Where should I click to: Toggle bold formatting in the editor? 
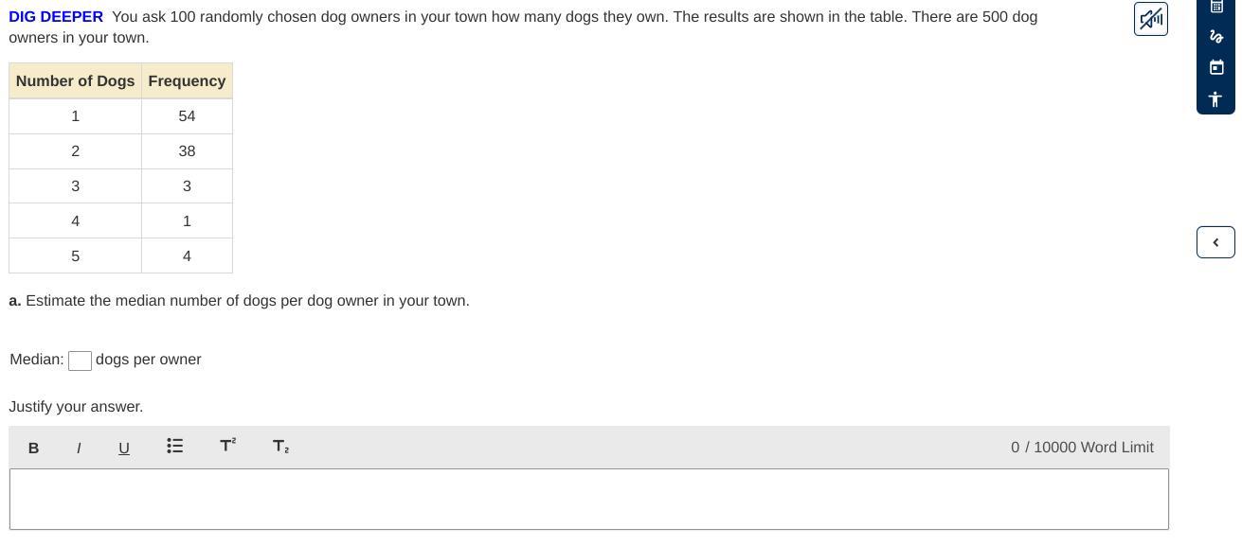tap(34, 448)
